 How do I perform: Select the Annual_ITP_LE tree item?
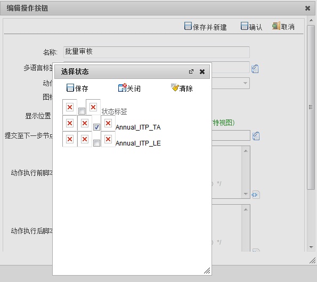click(138, 143)
